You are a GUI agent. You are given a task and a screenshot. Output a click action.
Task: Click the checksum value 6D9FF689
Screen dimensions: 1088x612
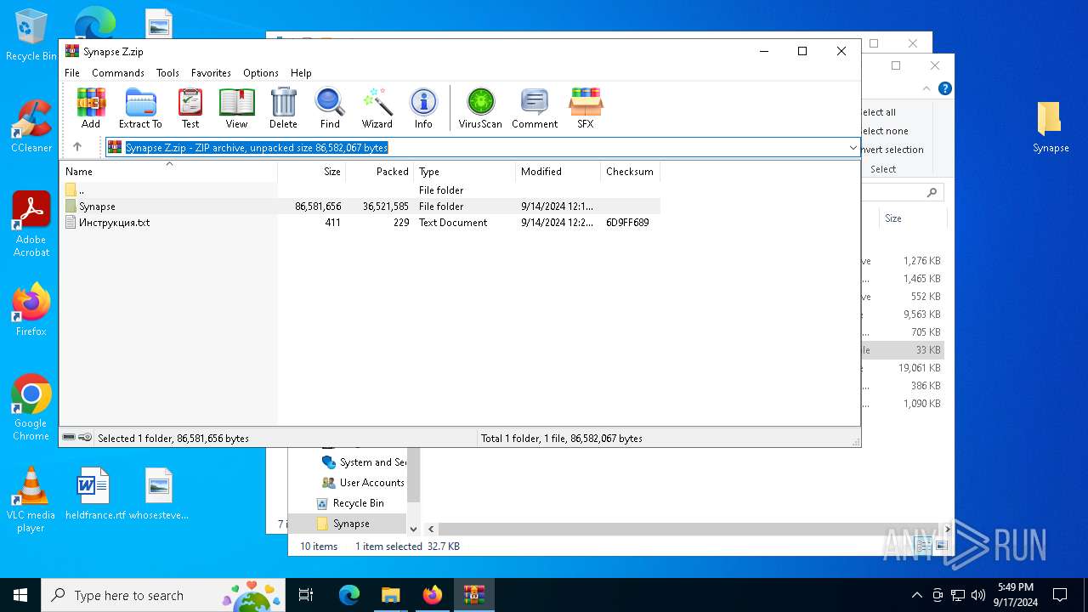click(x=627, y=223)
